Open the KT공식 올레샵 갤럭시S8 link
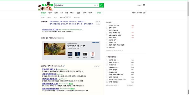This screenshot has width=189, height=95. pyautogui.click(x=49, y=79)
